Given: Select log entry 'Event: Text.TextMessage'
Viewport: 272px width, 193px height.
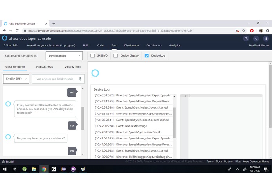Looking at the screenshot, I should pyautogui.click(x=133, y=126).
